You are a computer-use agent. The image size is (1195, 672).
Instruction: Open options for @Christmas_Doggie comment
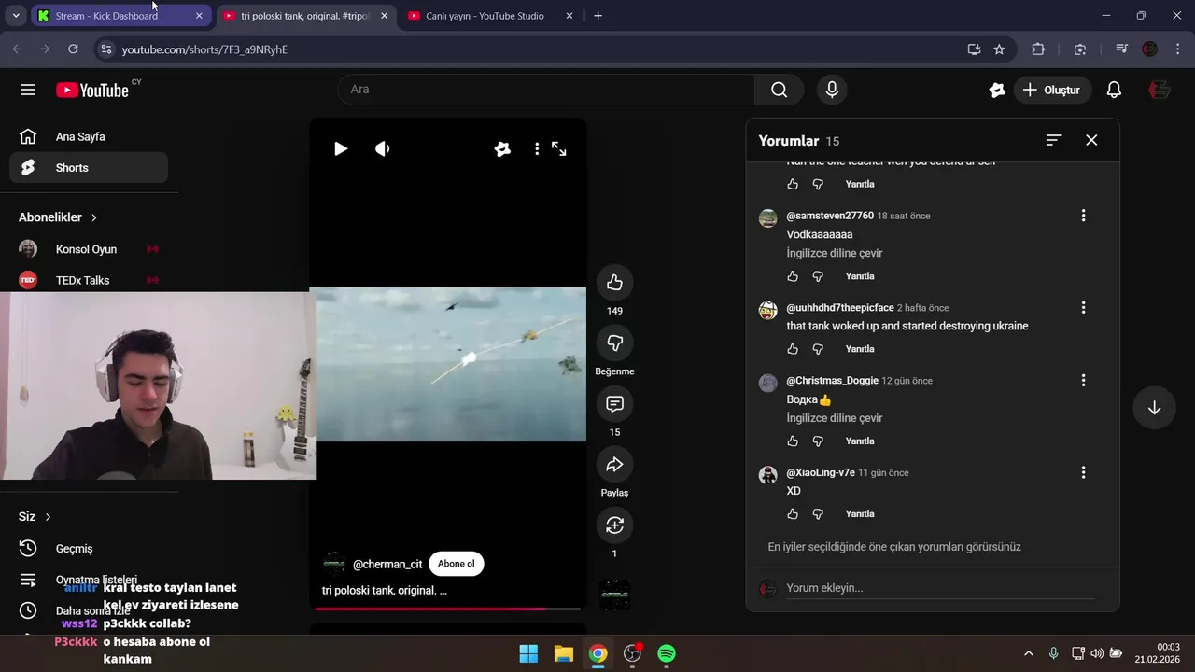pos(1083,380)
